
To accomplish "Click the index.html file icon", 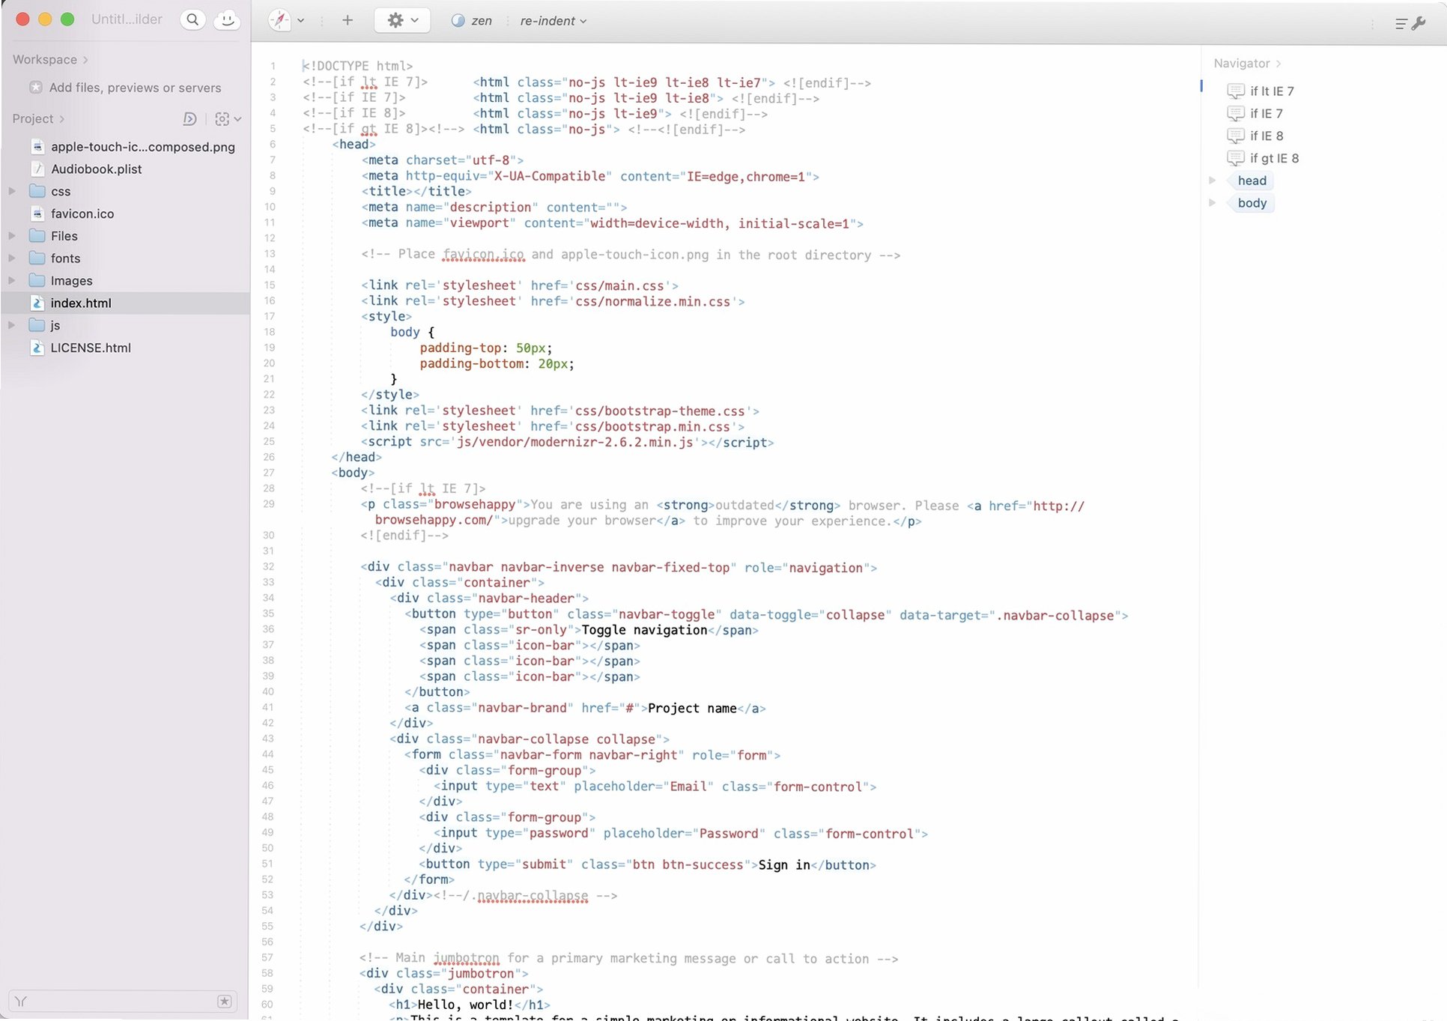I will click(37, 303).
